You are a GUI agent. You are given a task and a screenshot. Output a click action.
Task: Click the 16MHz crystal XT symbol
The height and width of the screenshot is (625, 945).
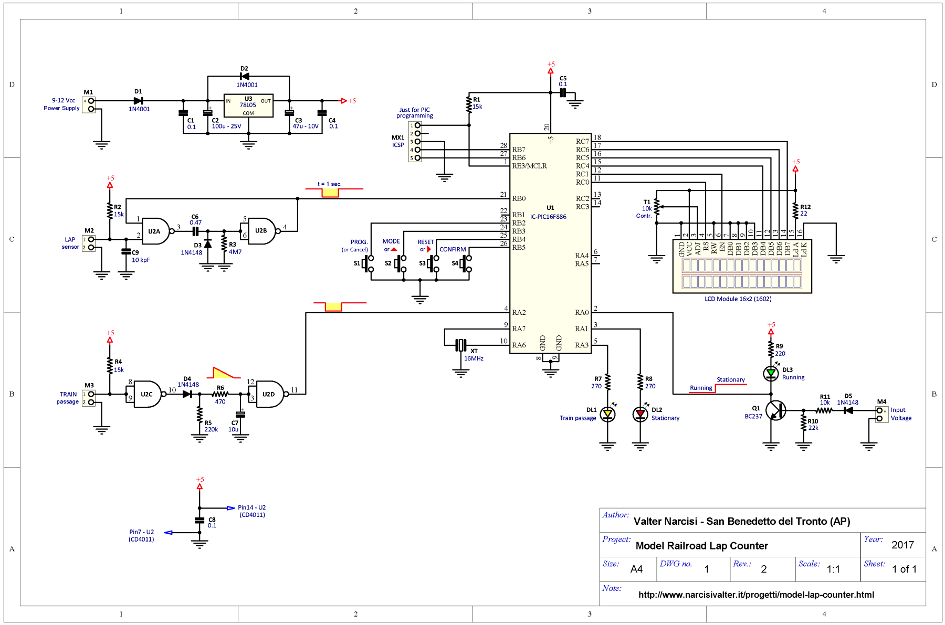pos(460,345)
